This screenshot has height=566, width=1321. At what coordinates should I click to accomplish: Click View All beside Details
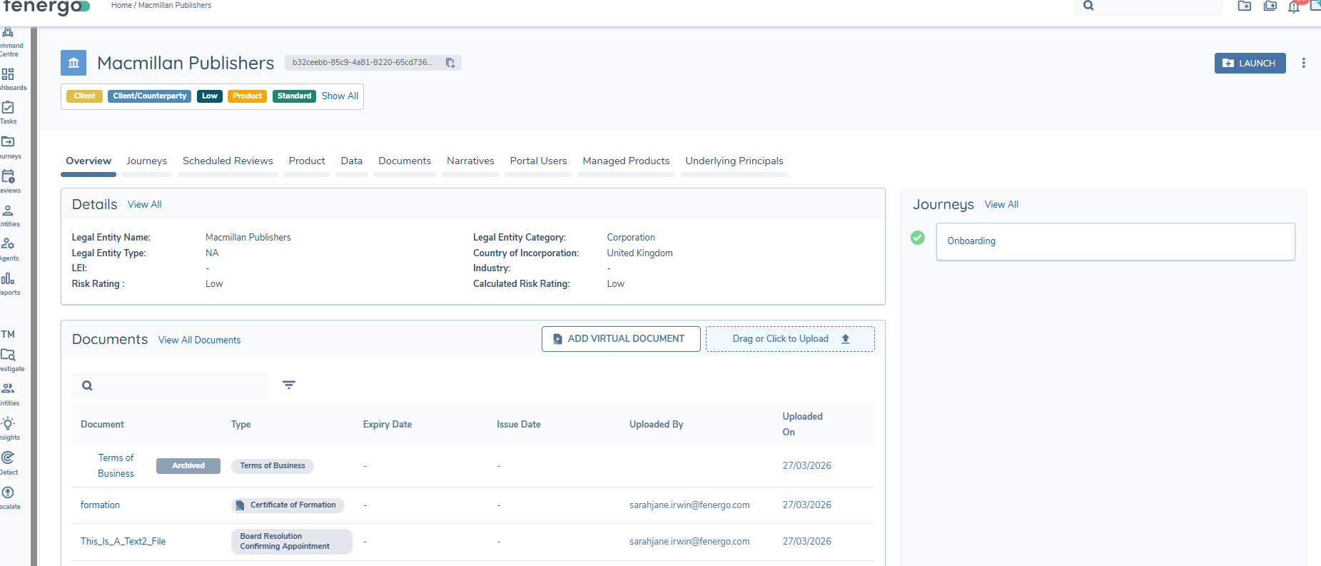coord(145,204)
